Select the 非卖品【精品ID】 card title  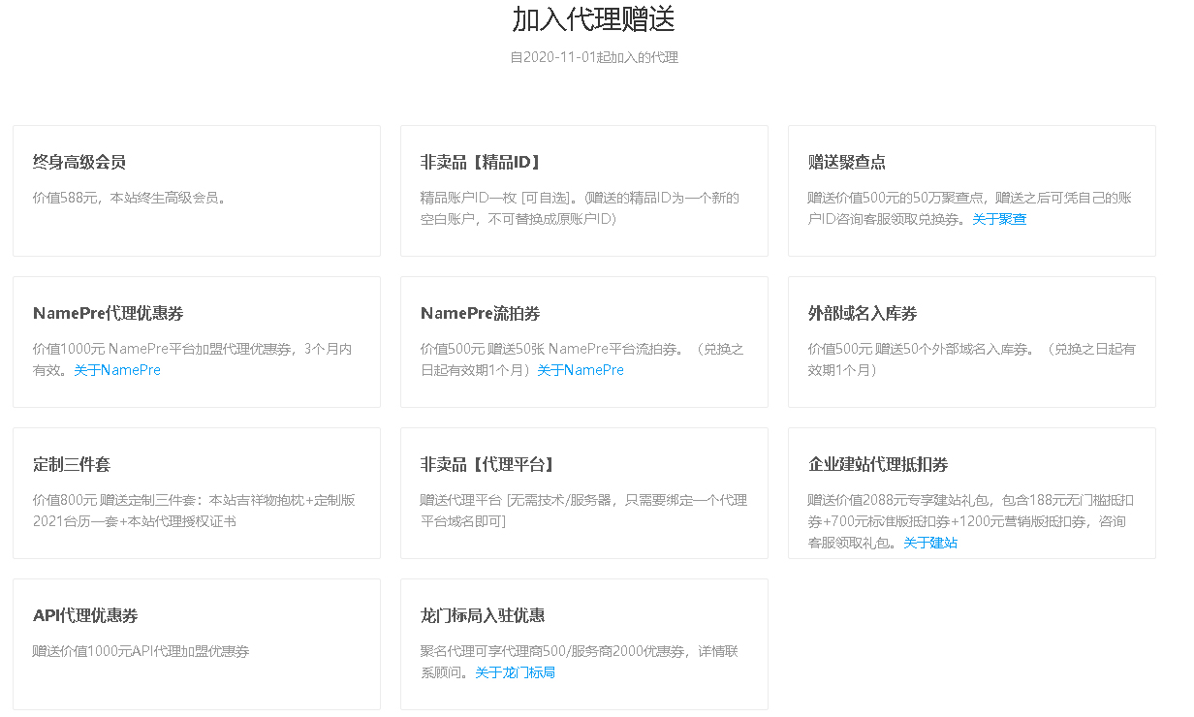tap(483, 162)
